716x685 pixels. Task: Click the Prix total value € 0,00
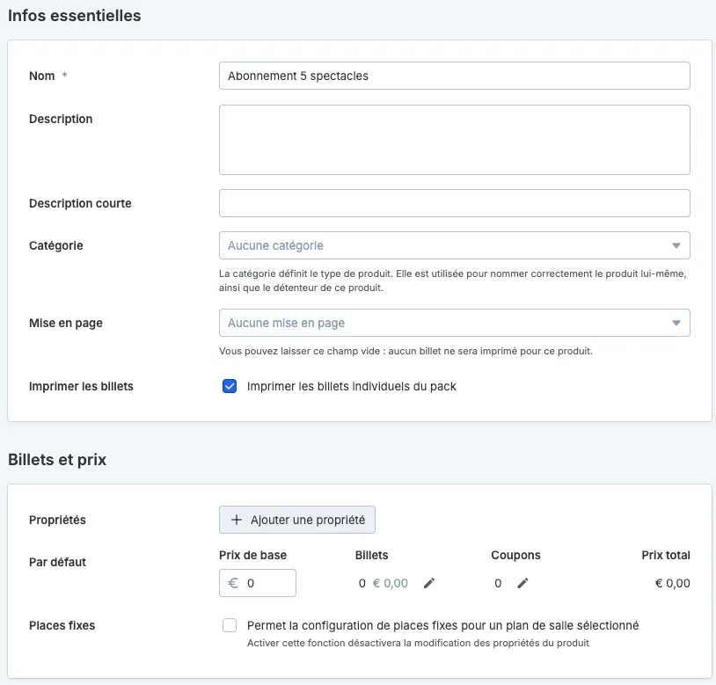tap(673, 583)
